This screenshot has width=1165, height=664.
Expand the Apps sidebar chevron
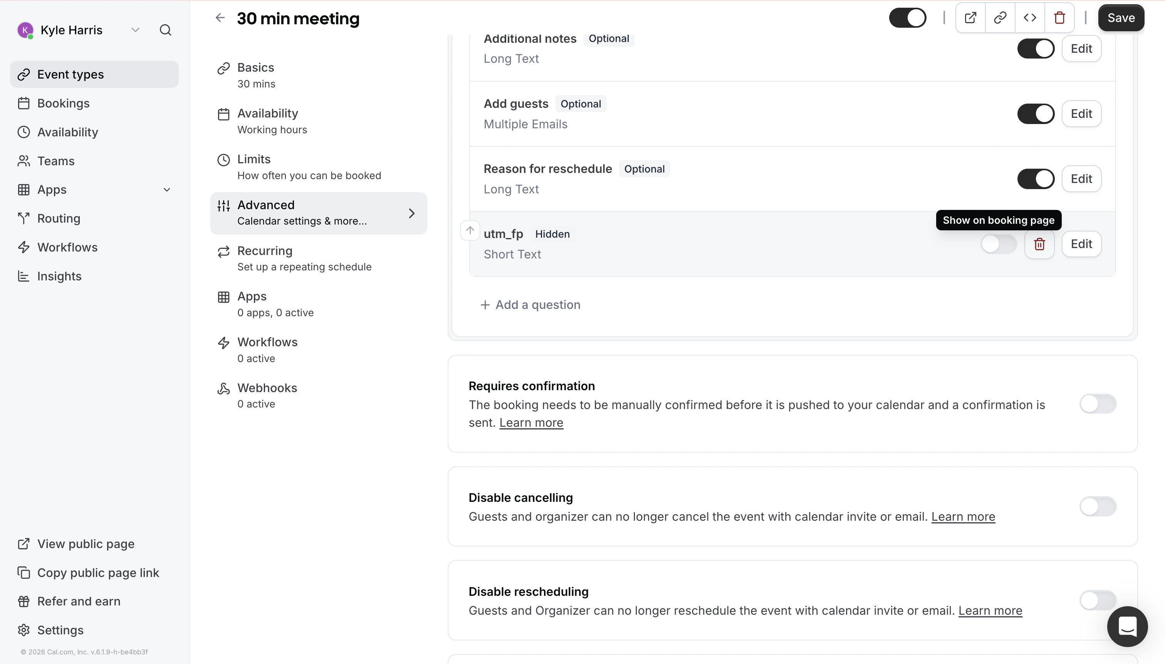click(167, 190)
